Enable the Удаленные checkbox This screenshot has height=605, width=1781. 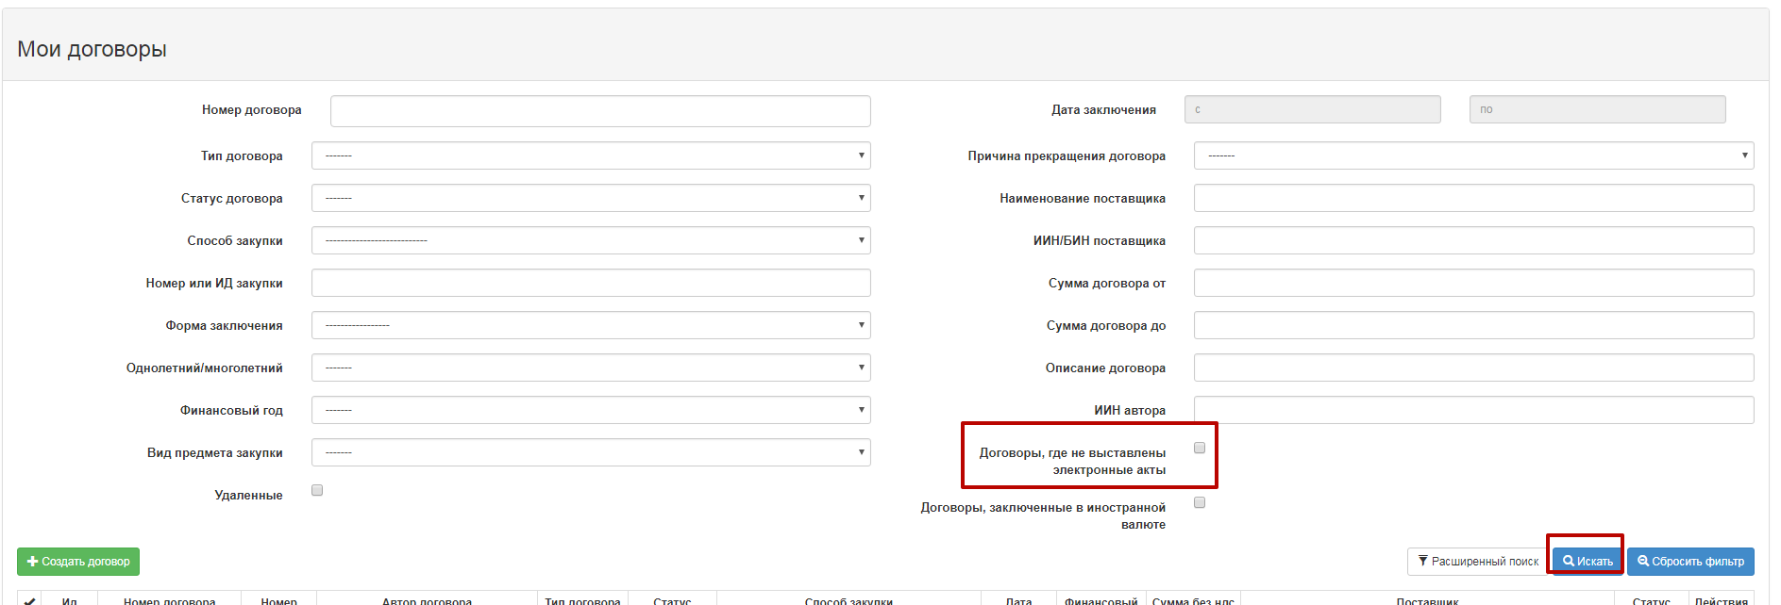(x=317, y=490)
